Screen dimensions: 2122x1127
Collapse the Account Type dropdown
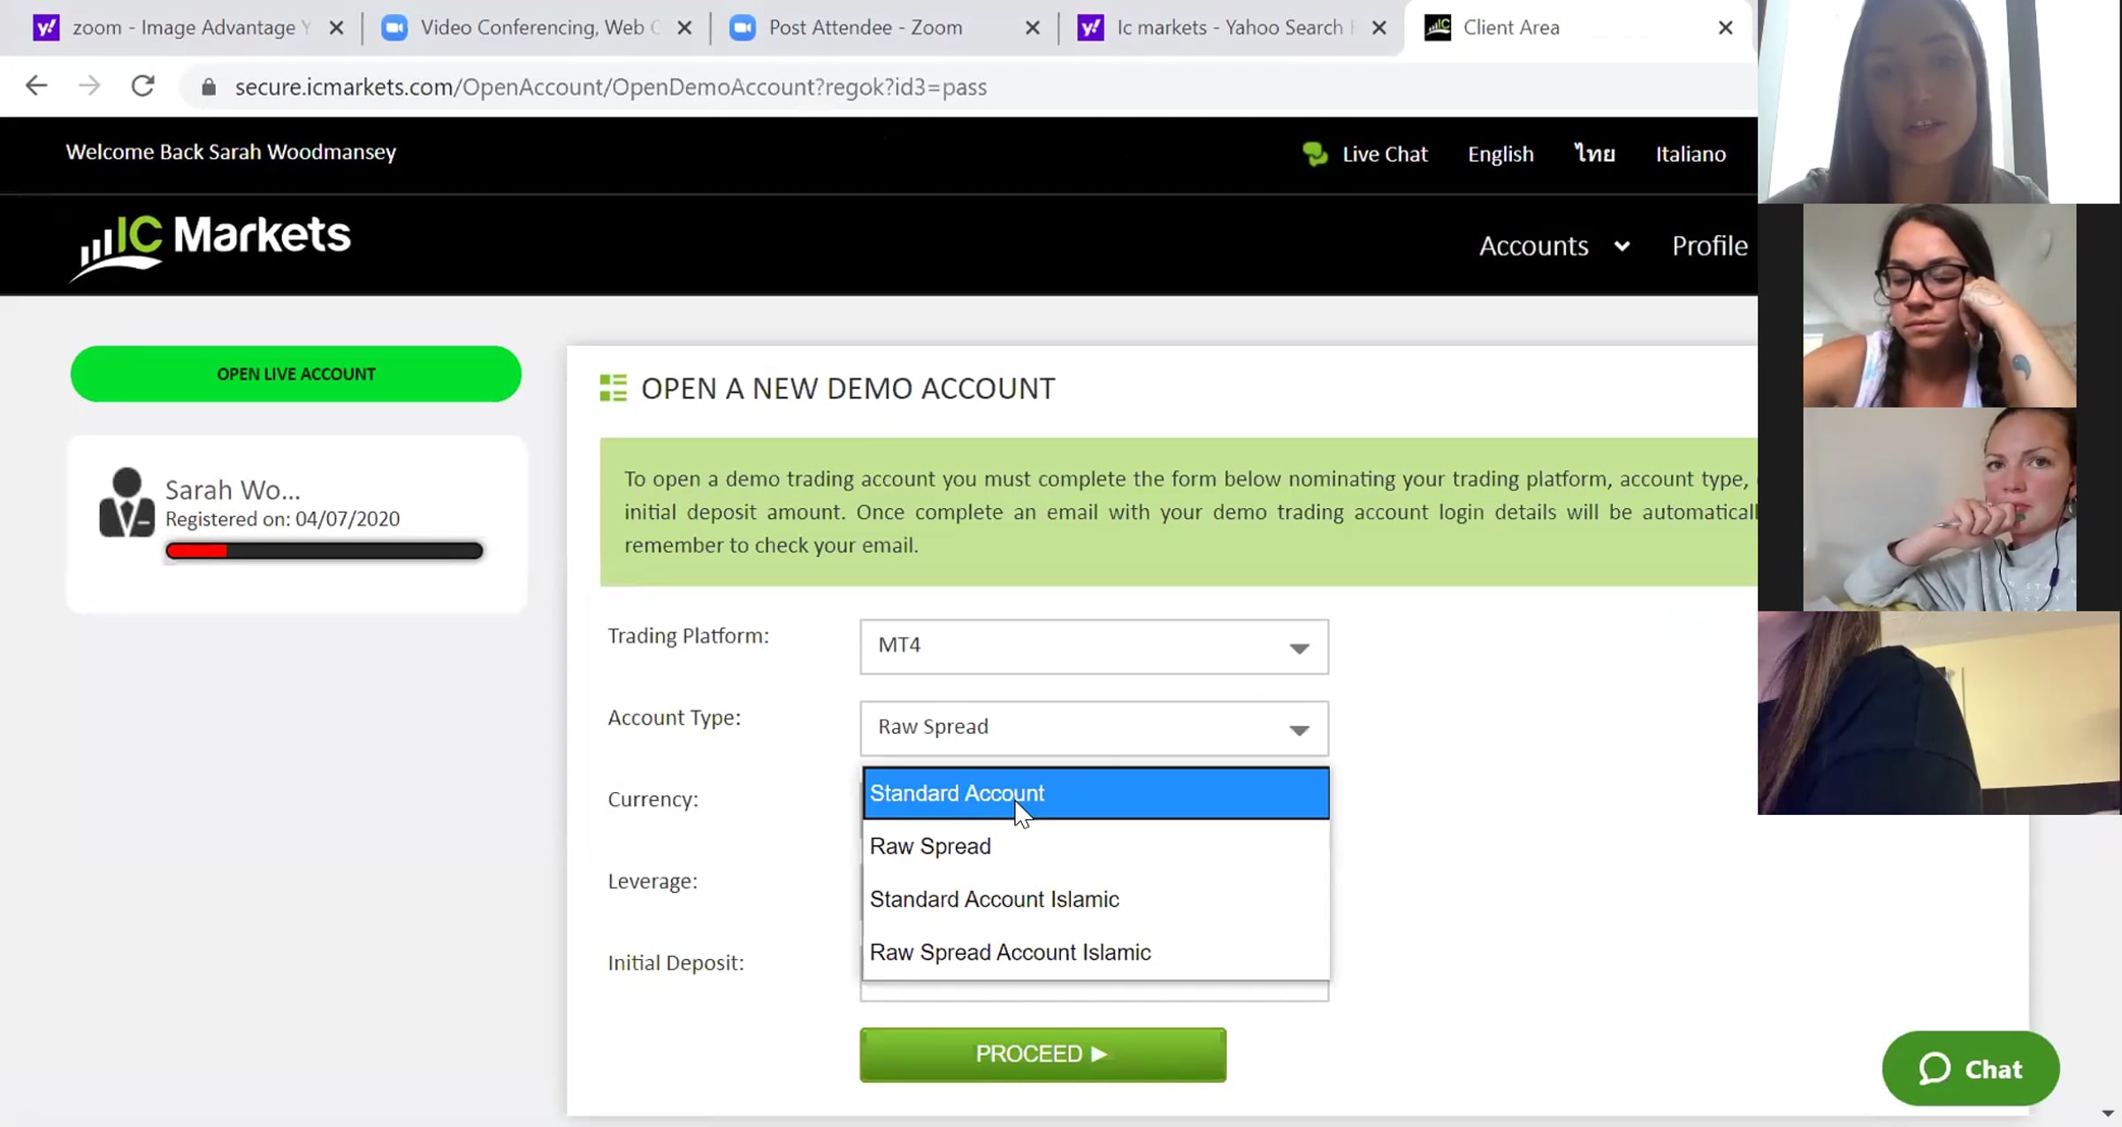1093,727
